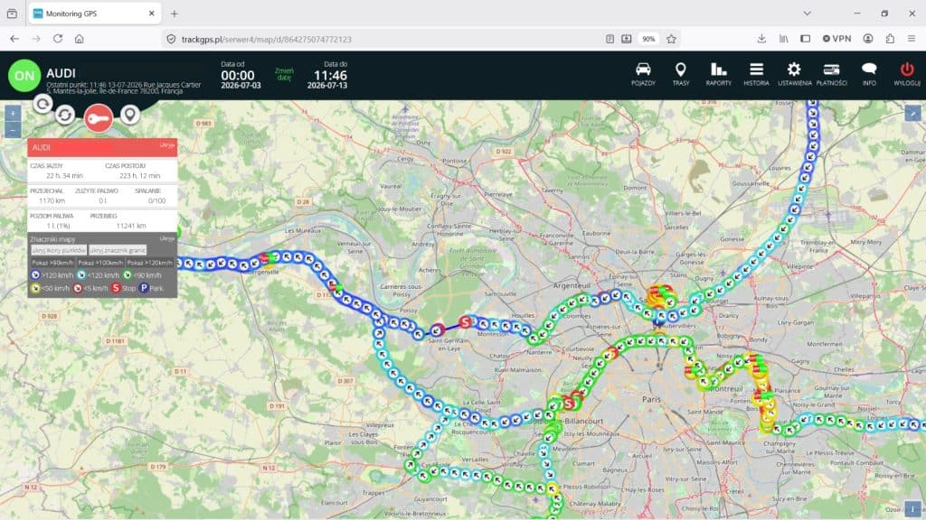The image size is (926, 520).
Task: Click the browser address bar URL
Action: coord(267,39)
